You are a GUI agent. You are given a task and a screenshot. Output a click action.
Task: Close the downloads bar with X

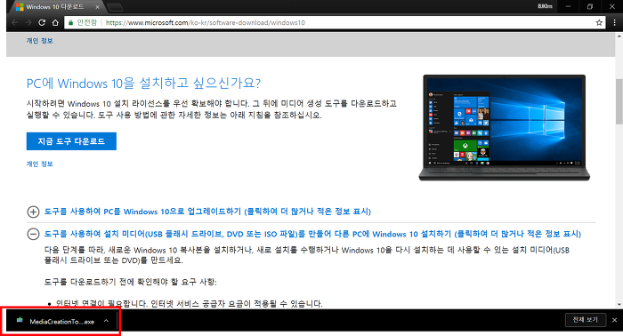coord(615,320)
